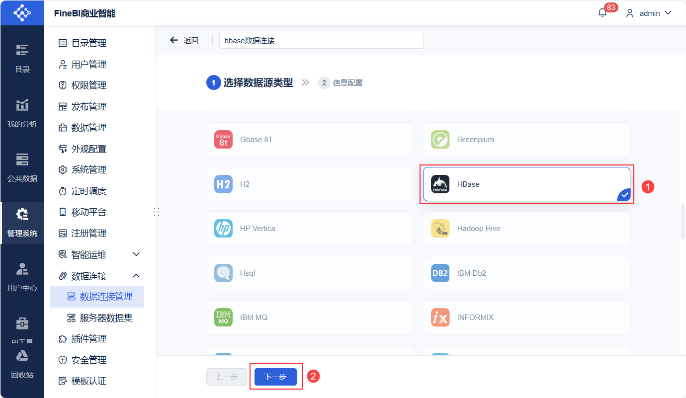
Task: Click the FineBI商业智能 title text
Action: point(85,13)
